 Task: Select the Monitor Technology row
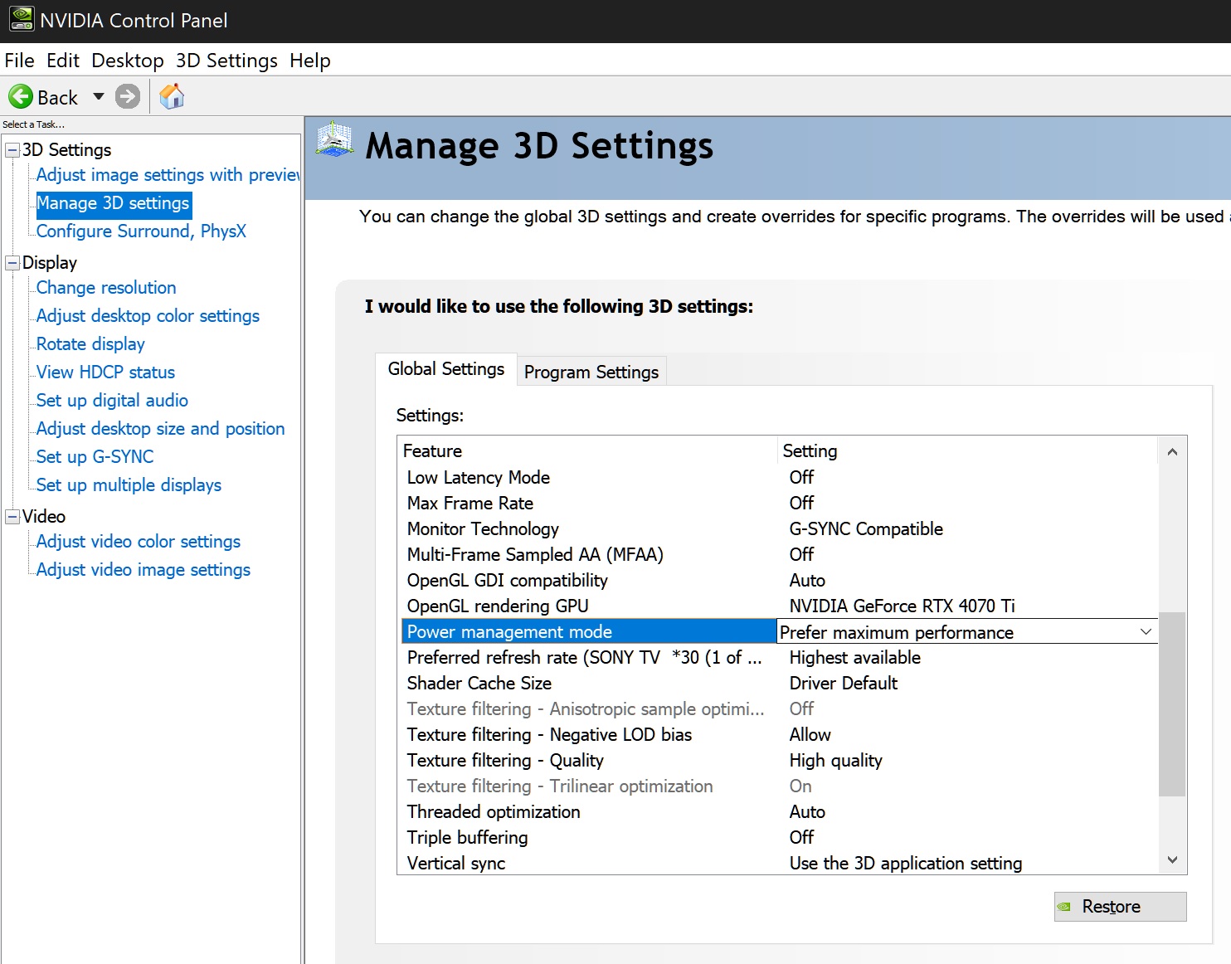point(779,528)
